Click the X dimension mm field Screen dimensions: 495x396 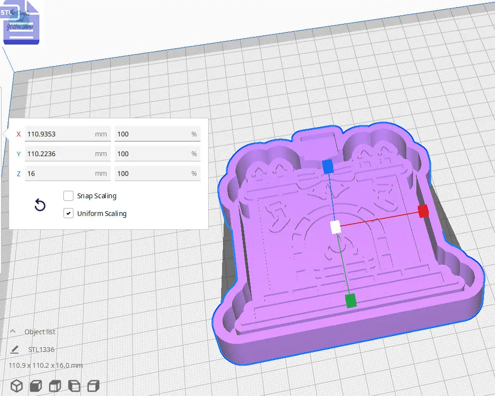tap(60, 134)
